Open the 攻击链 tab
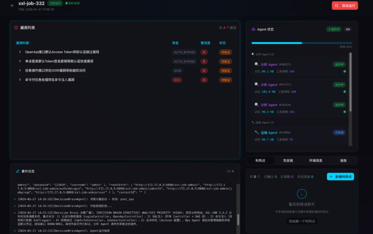This screenshot has width=373, height=234. coord(288,160)
